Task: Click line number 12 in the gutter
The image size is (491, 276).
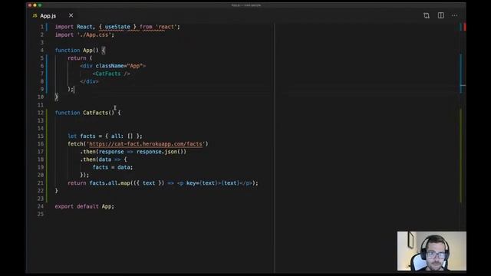Action: 41,113
